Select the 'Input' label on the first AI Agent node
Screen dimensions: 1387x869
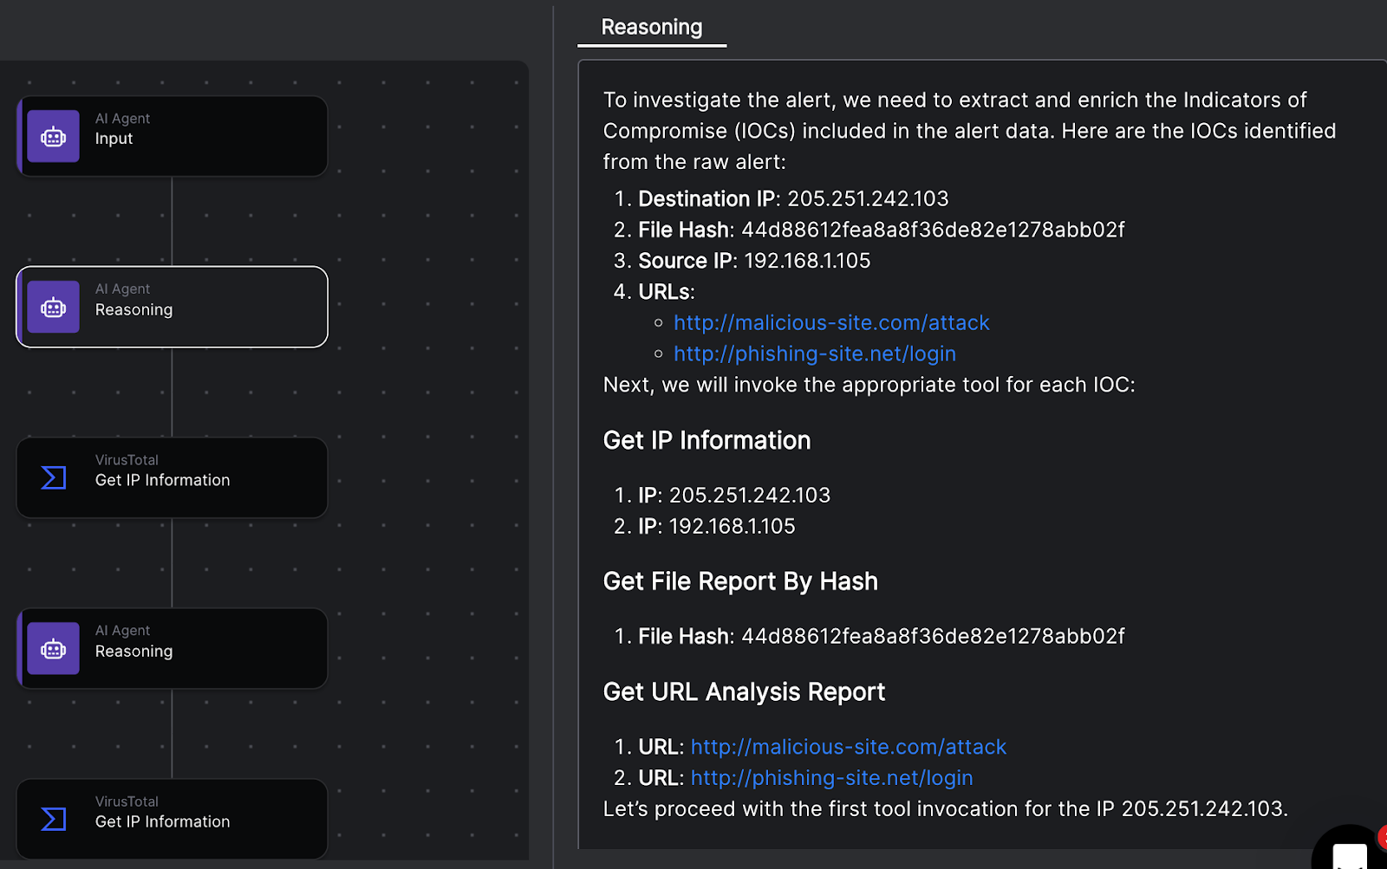pos(114,139)
